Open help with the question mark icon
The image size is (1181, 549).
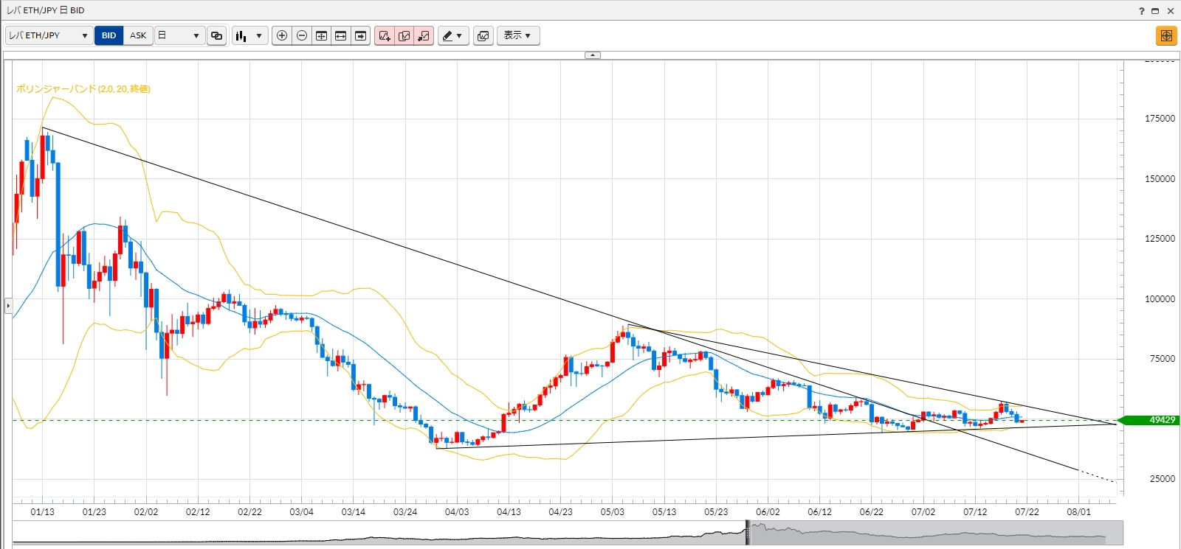click(1141, 10)
